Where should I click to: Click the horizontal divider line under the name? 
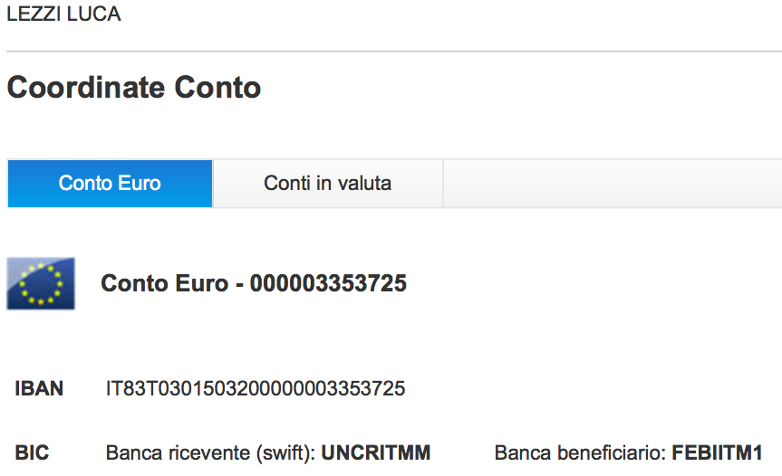pos(394,51)
